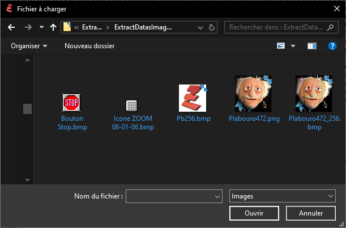Create a Nouveau dossier
The image size is (346, 228).
tap(89, 46)
